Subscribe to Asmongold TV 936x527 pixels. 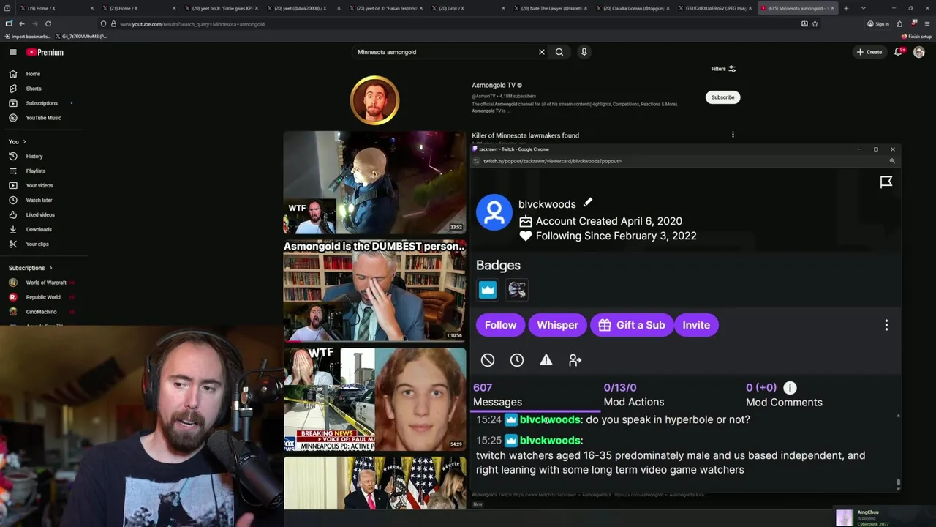coord(722,97)
